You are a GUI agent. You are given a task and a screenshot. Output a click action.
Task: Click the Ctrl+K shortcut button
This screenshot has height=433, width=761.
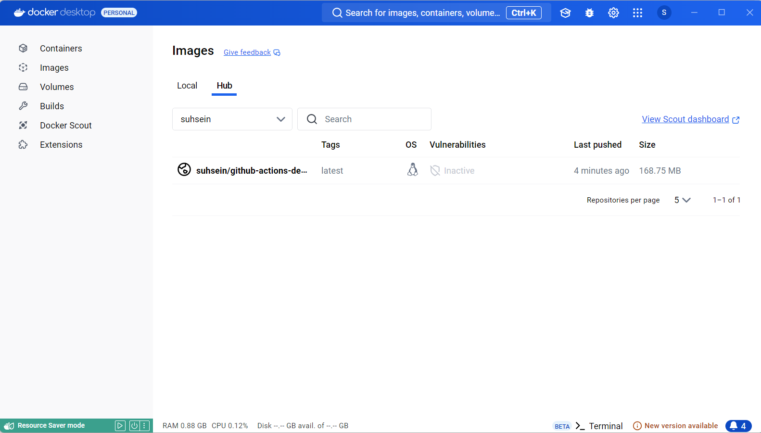pyautogui.click(x=524, y=13)
